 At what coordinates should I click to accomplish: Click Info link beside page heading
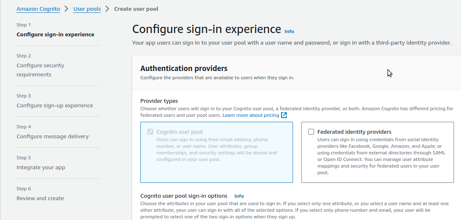[x=289, y=31]
